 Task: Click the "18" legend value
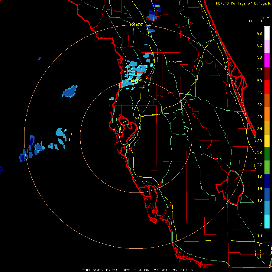click(260, 176)
